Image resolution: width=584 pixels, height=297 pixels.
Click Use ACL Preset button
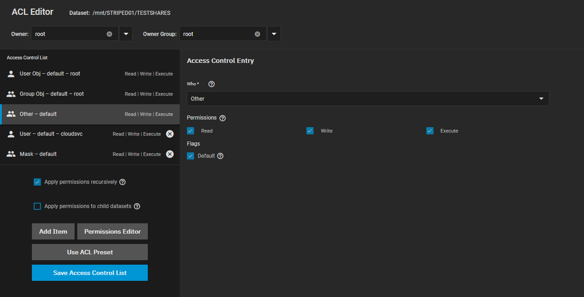(x=90, y=252)
